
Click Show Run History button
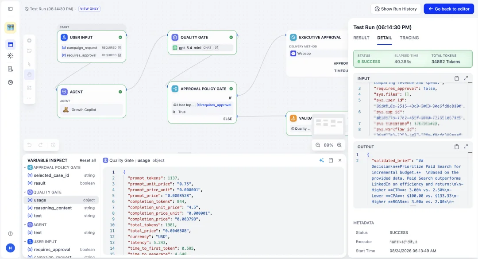[395, 9]
